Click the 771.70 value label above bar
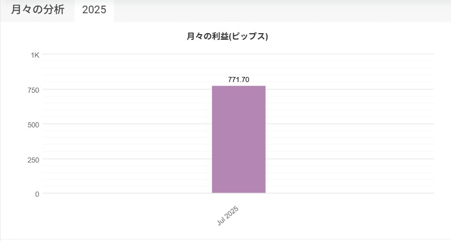The height and width of the screenshot is (241, 451). tap(238, 80)
